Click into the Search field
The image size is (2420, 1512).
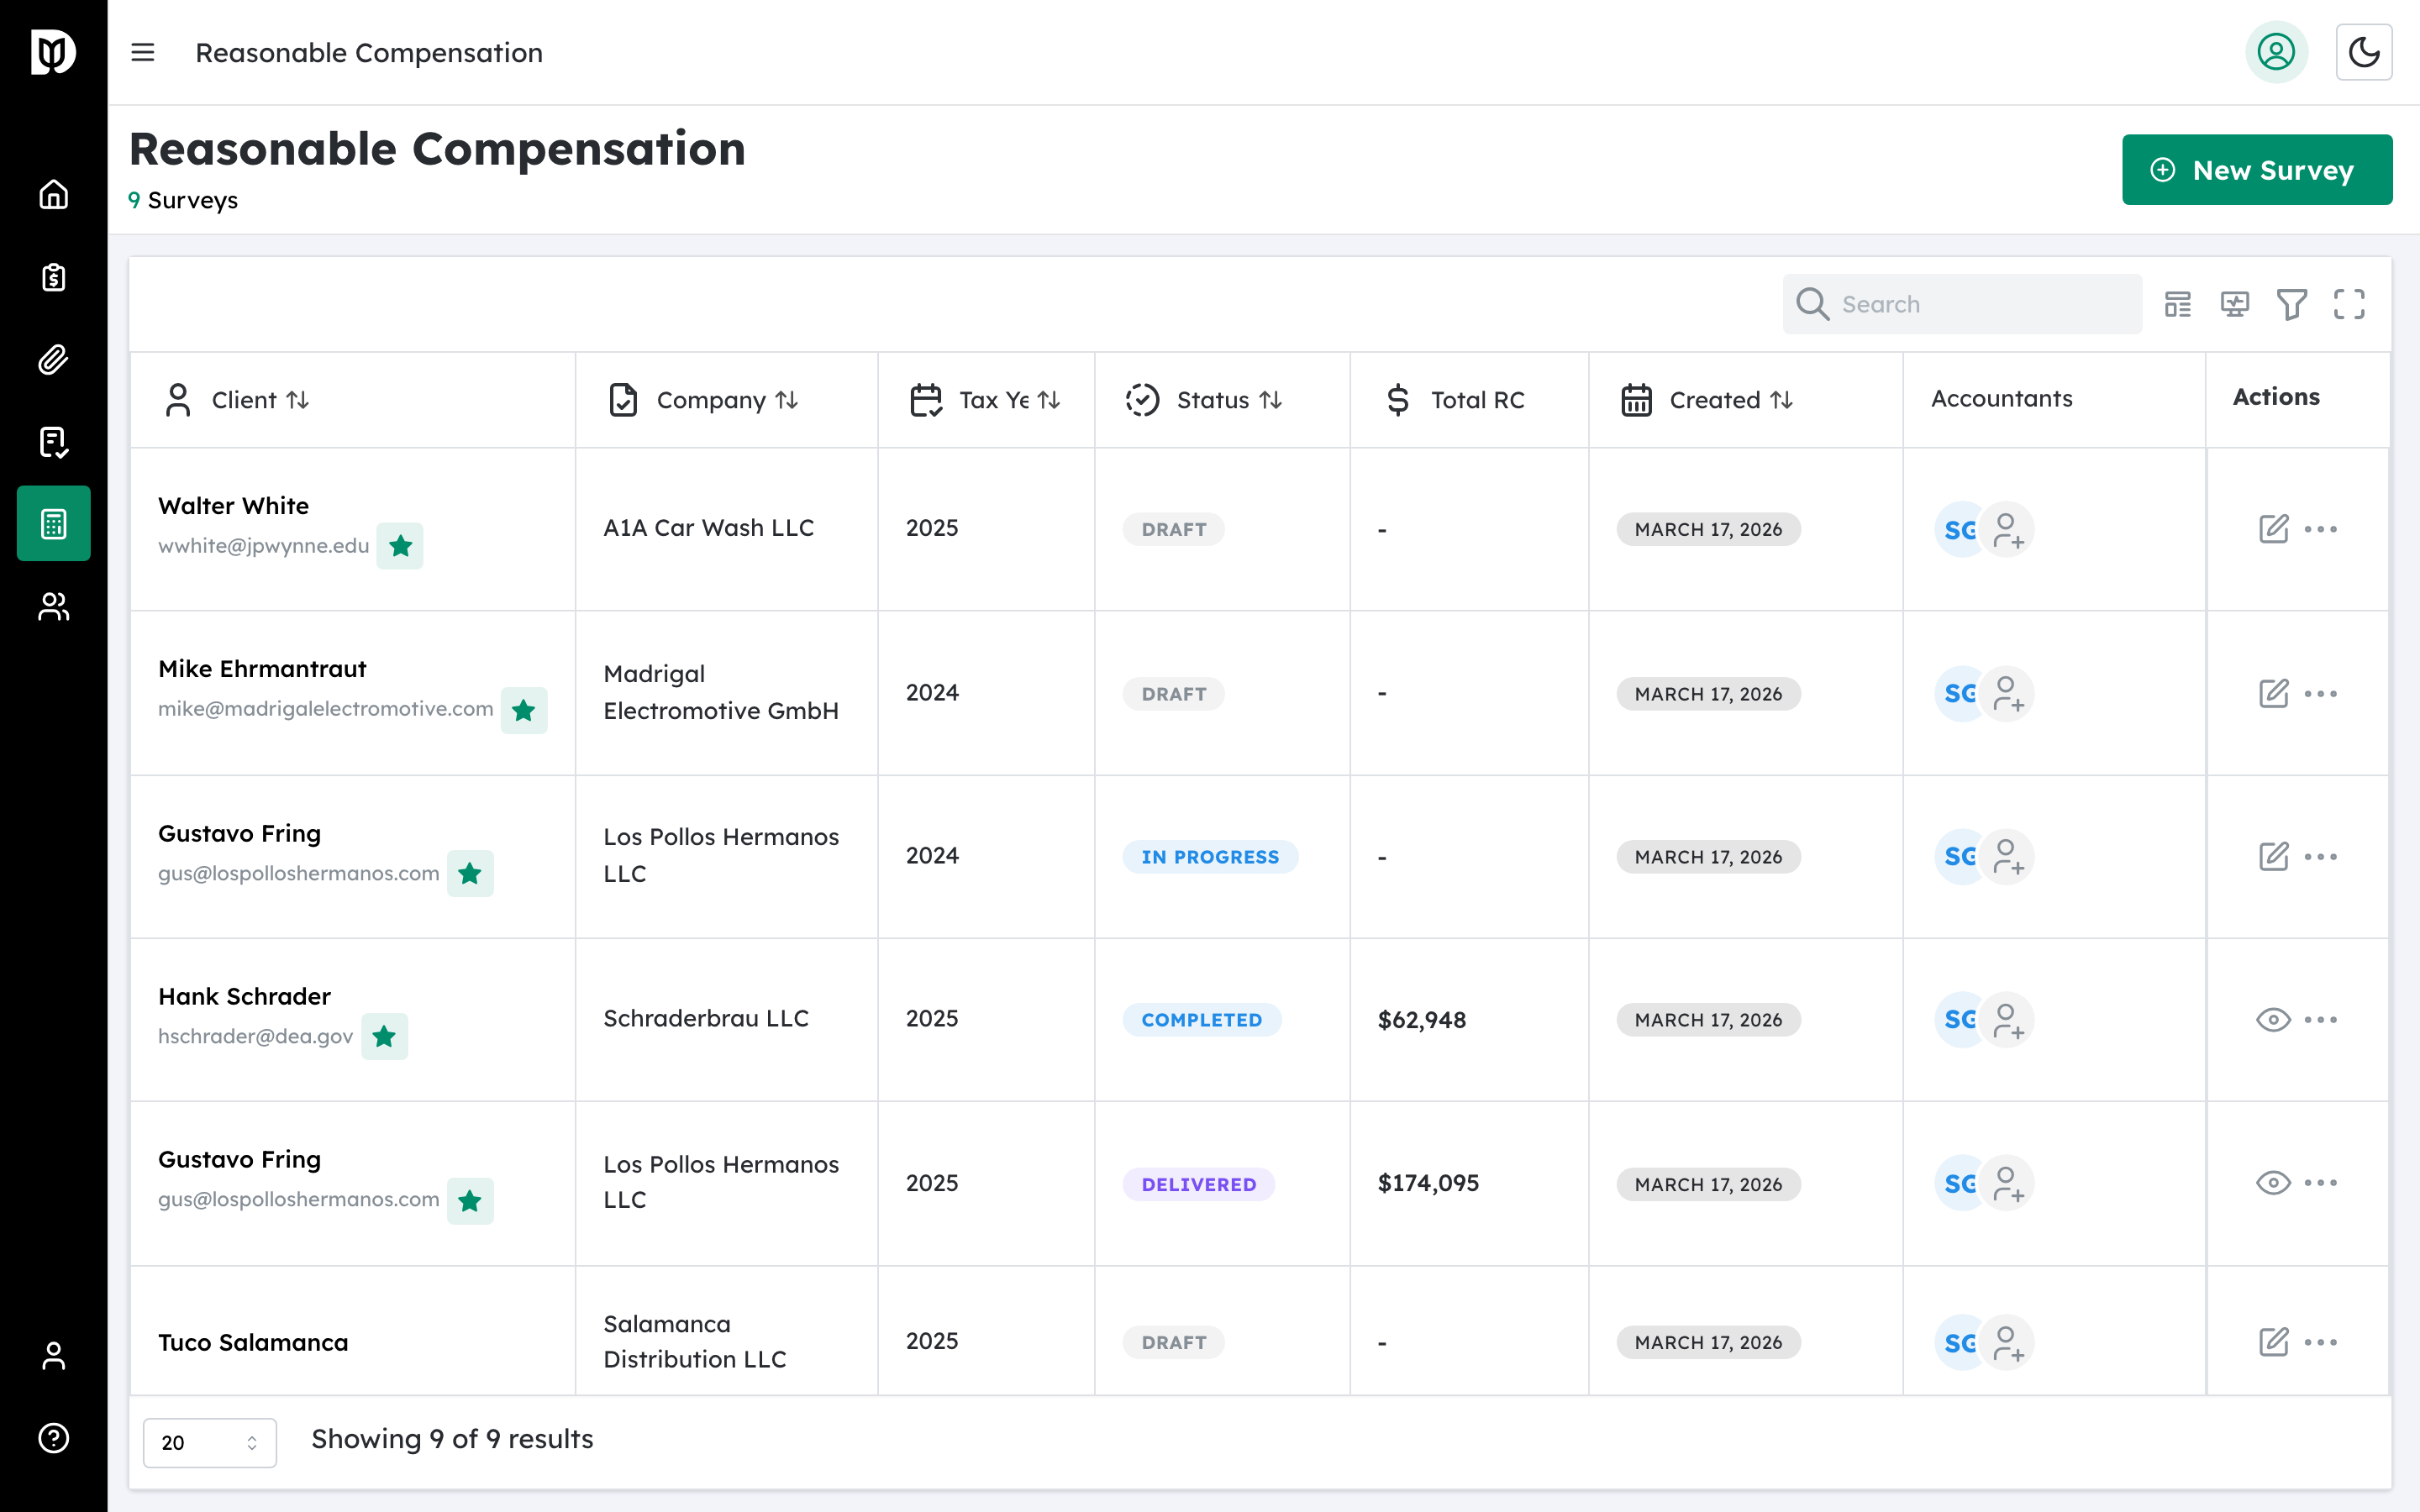(x=1960, y=303)
